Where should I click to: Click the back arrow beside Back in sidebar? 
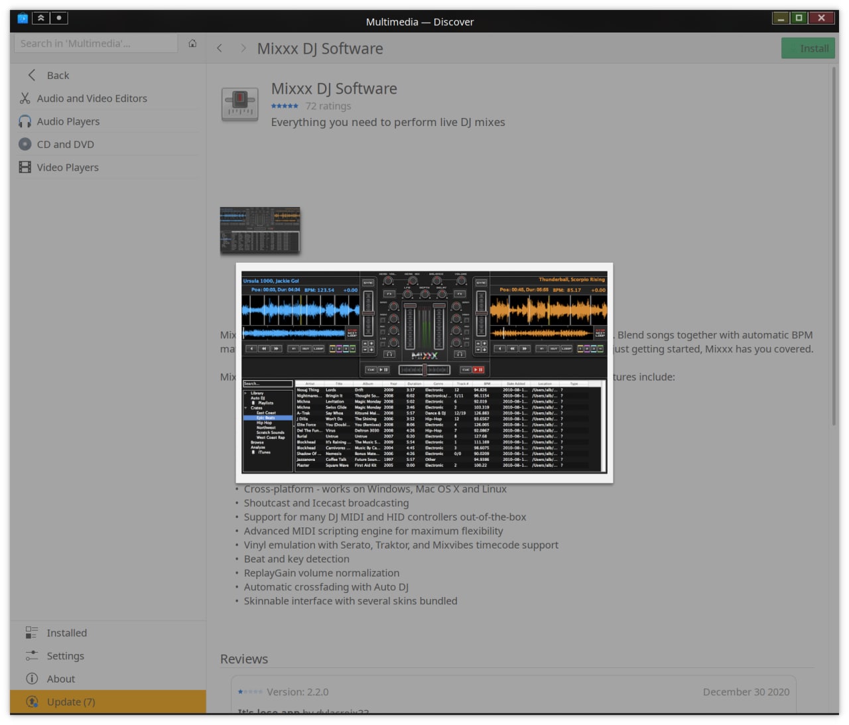(x=31, y=75)
